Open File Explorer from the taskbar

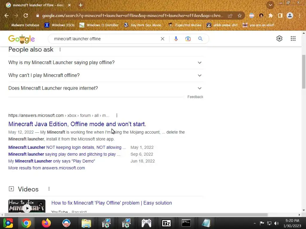(x=86, y=223)
